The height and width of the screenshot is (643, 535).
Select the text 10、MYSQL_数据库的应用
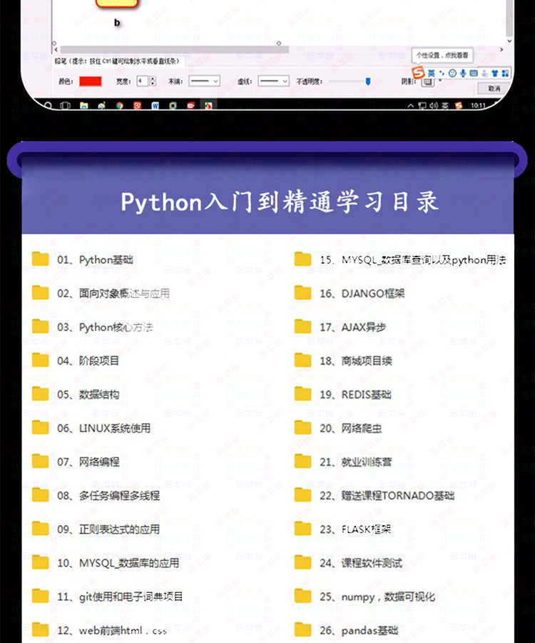coord(118,563)
